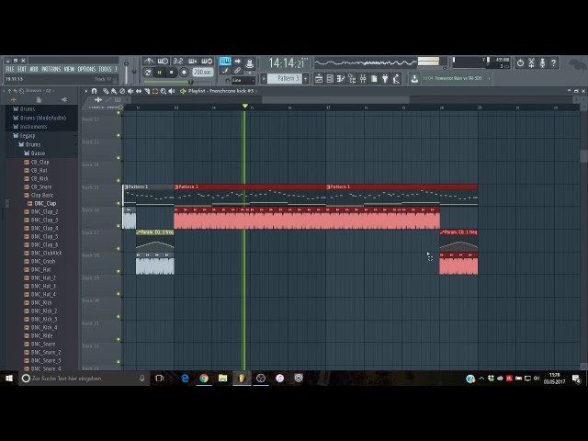Screen dimensions: 588x441
Task: Click the question mark help icon
Action: [x=553, y=63]
